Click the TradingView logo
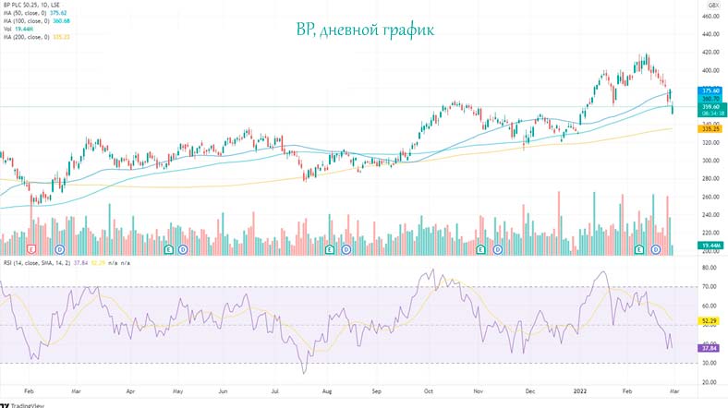Viewport: 728px width, 408px height. [27, 402]
